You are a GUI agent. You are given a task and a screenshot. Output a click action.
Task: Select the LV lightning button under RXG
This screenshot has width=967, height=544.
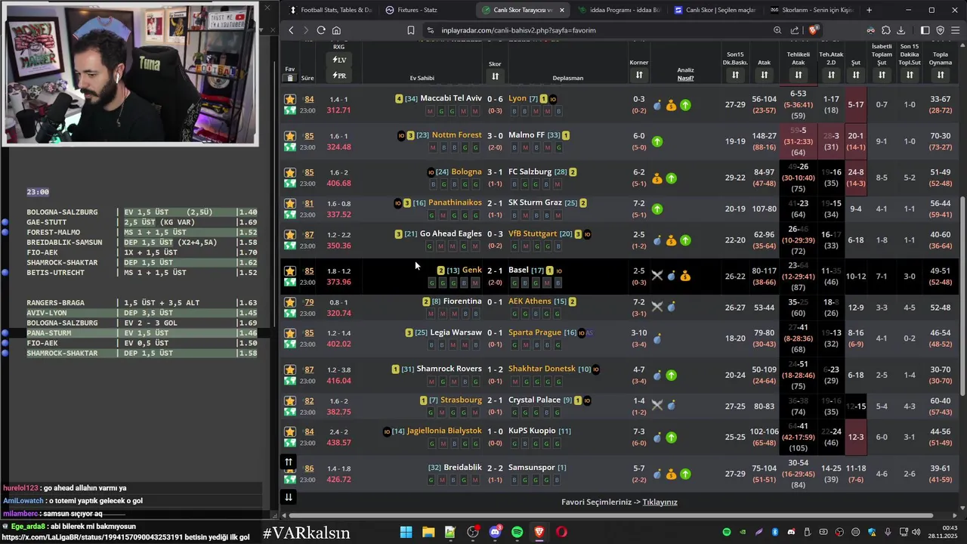click(x=339, y=60)
